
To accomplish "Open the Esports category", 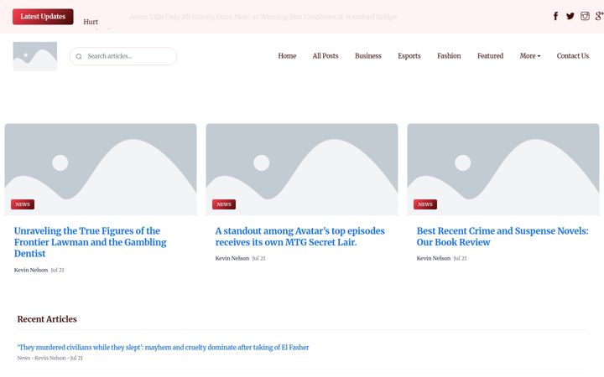I will [409, 56].
